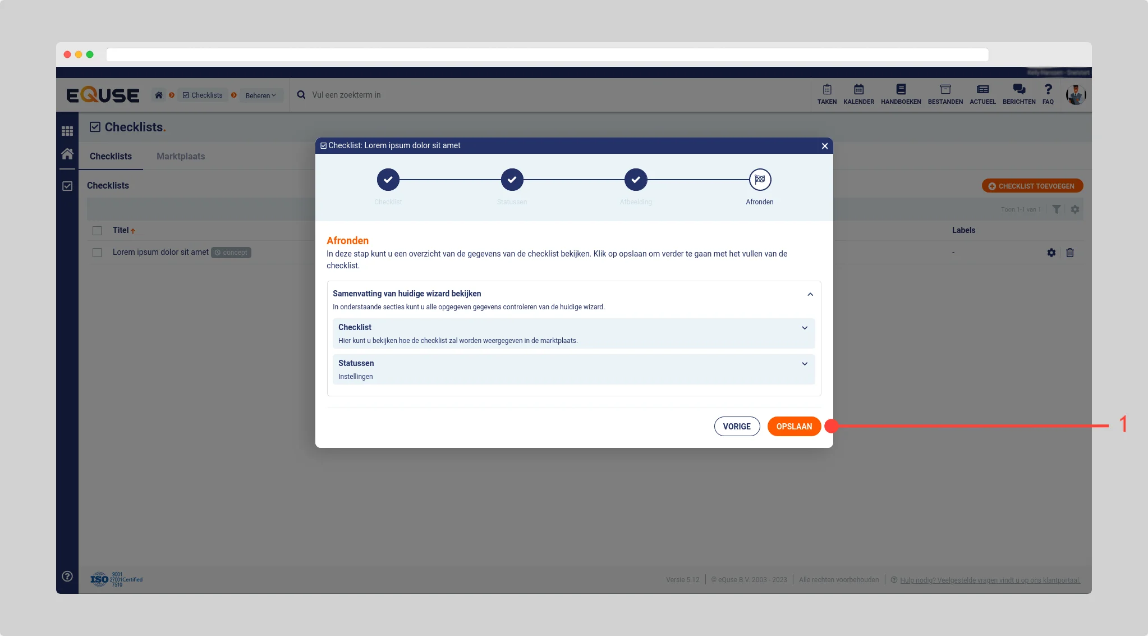The width and height of the screenshot is (1148, 636).
Task: Check the Lorem ipsum dolor sit amet row
Action: (x=97, y=253)
